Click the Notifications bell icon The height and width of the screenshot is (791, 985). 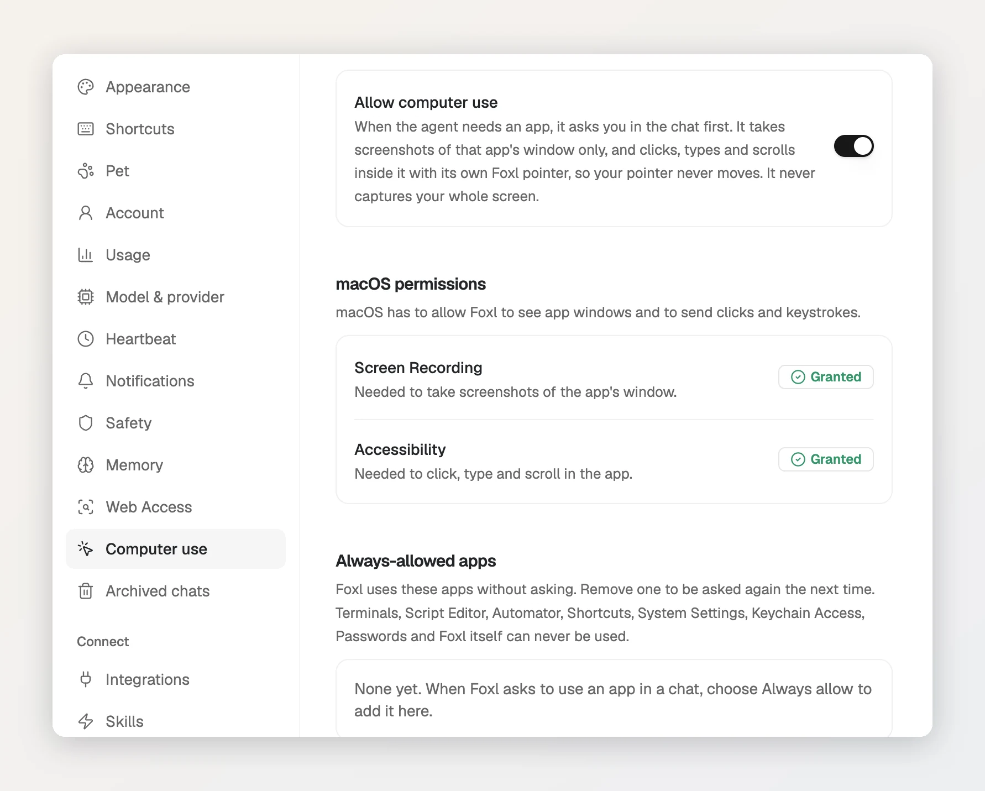[86, 381]
